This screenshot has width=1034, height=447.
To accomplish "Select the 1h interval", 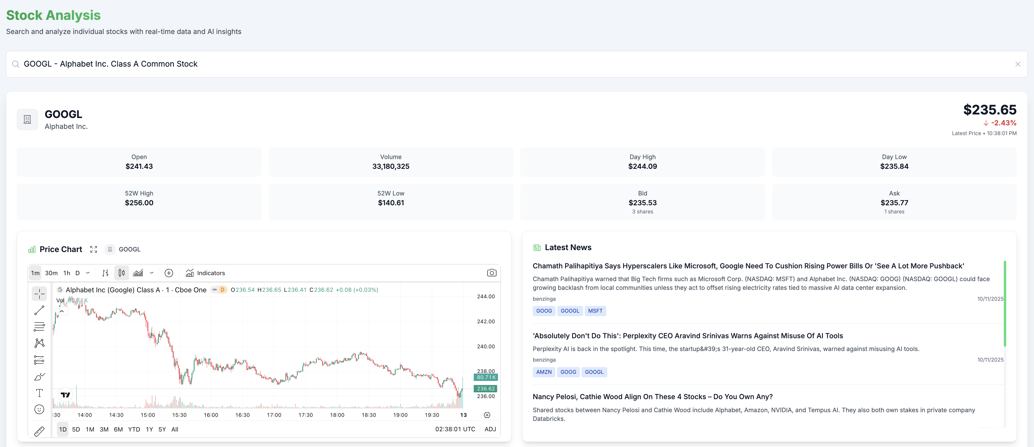I will pos(67,273).
